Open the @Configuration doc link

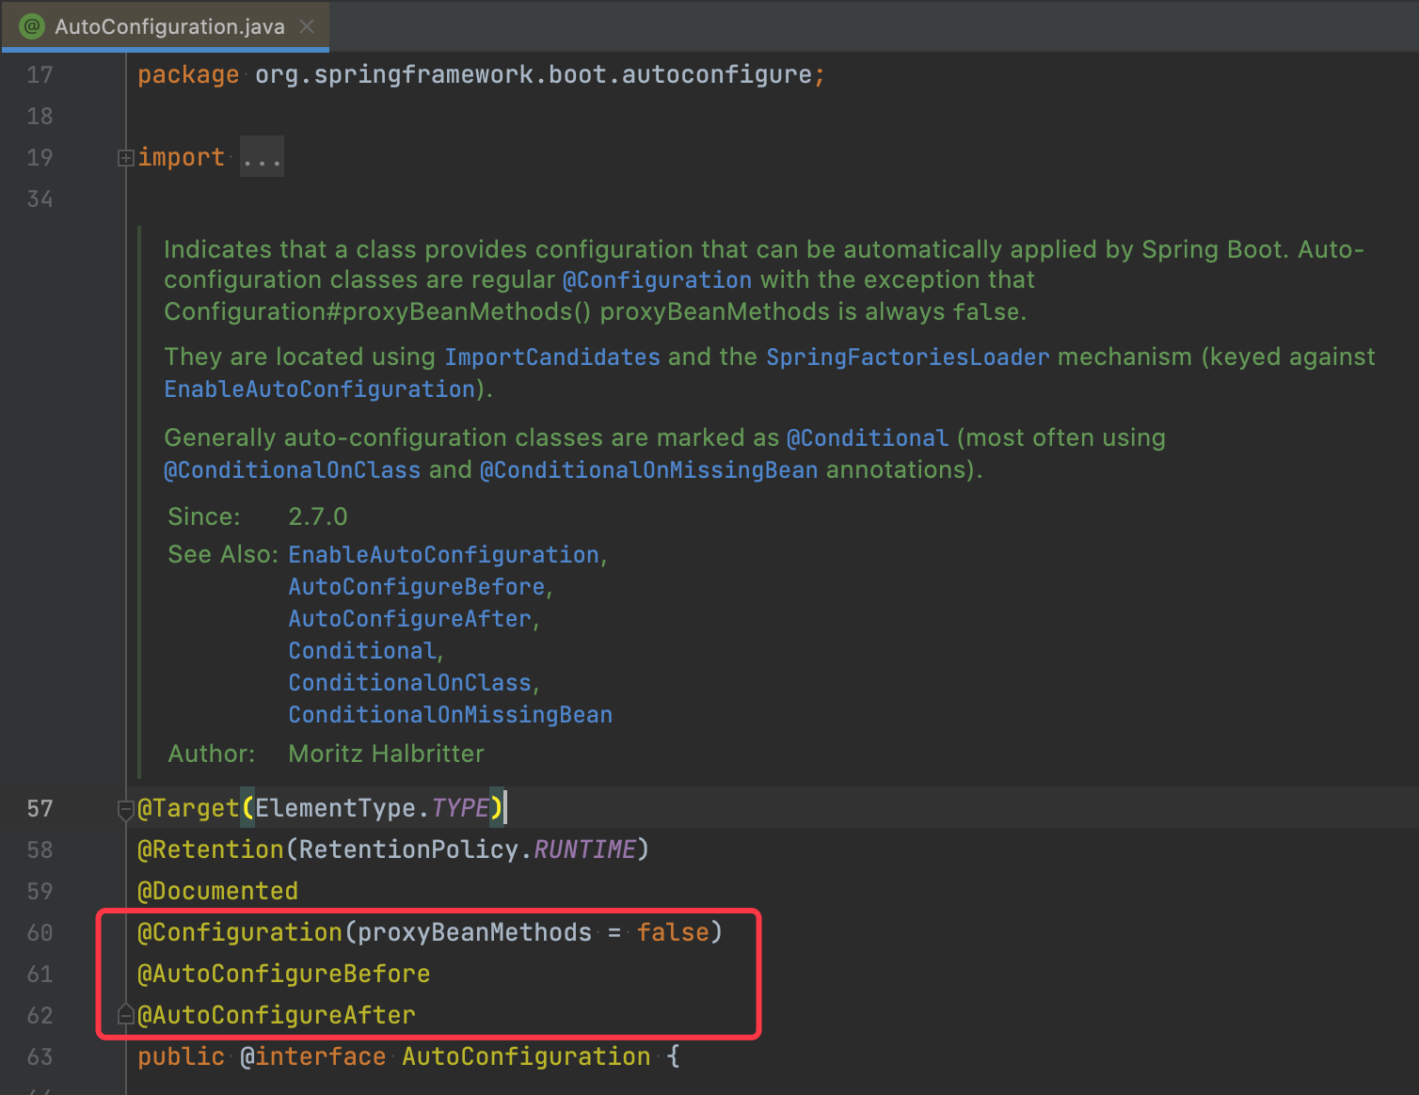tap(657, 279)
